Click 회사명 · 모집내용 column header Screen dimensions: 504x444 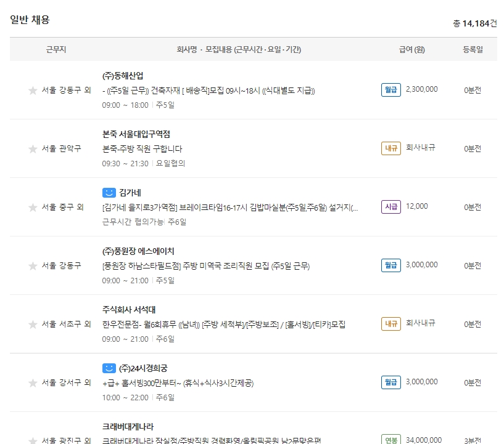[239, 49]
